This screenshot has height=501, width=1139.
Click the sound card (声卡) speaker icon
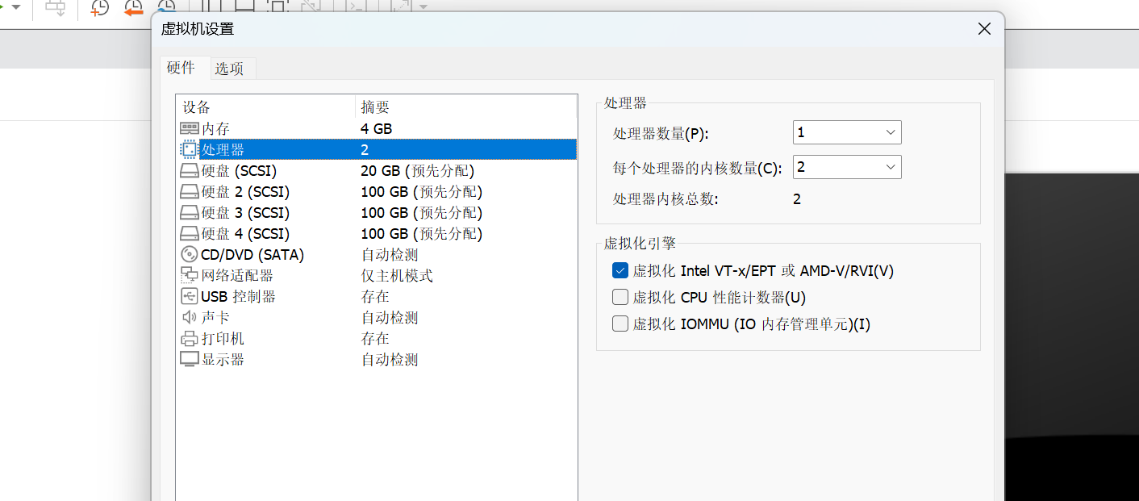click(189, 318)
